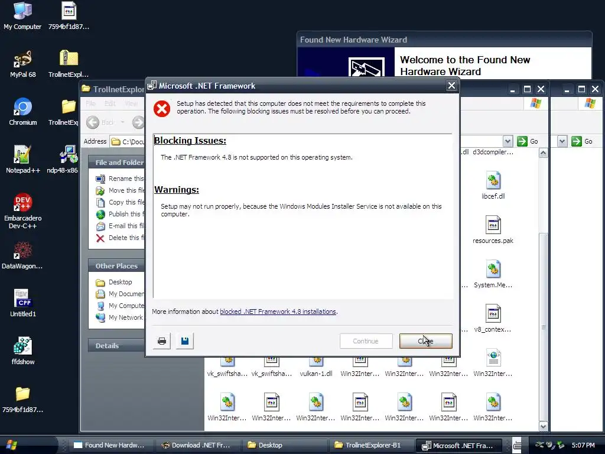Open the MyPal 68 browser shortcut

(x=23, y=64)
